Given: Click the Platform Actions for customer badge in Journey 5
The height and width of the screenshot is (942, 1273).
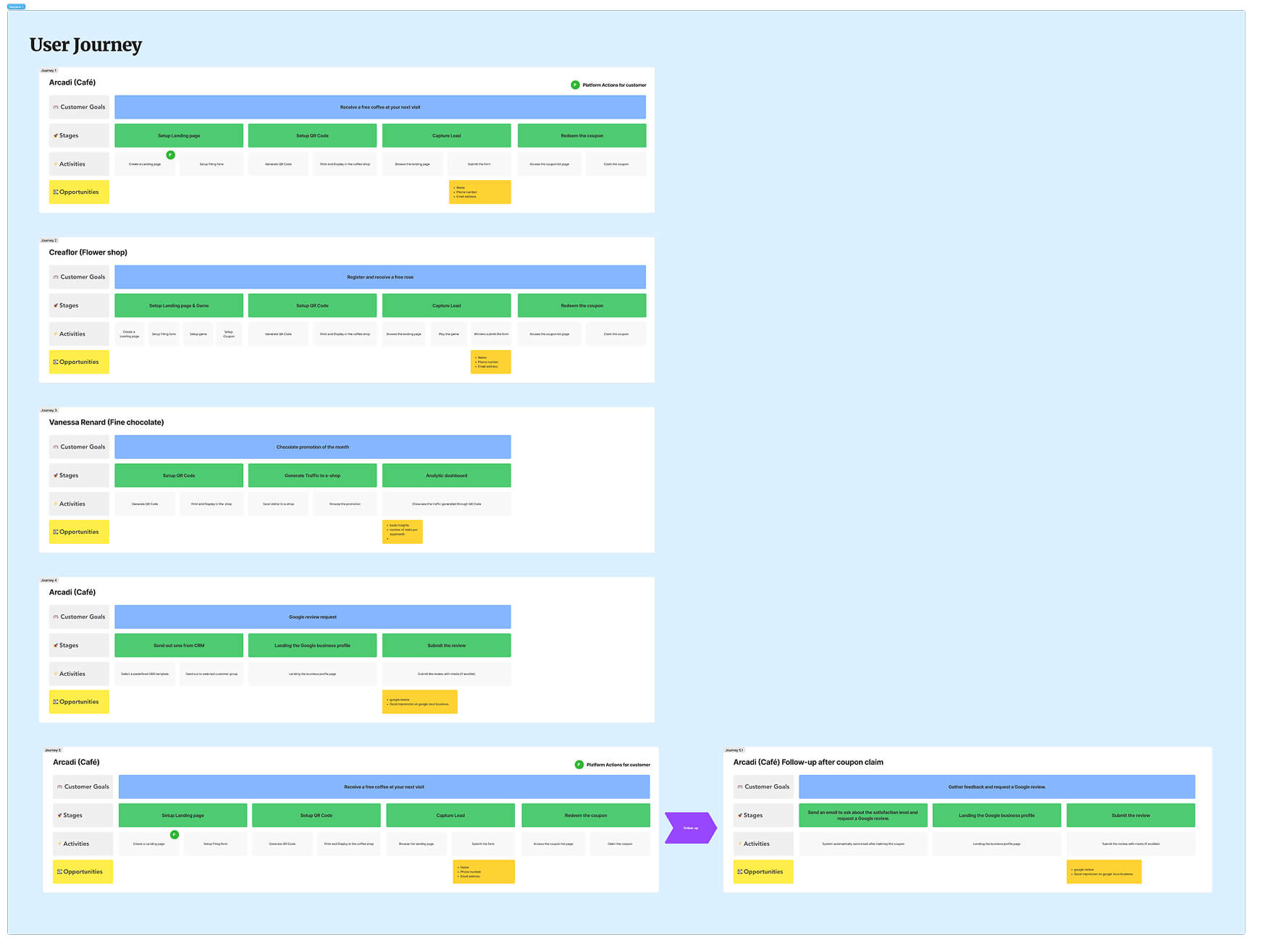Looking at the screenshot, I should 579,764.
